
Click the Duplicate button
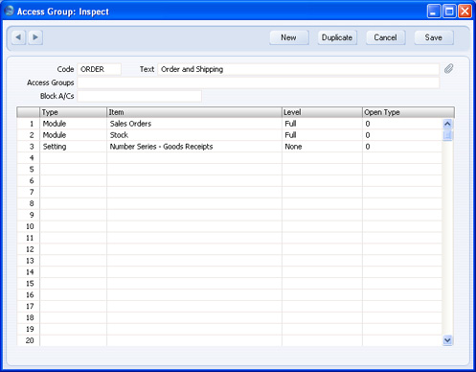(337, 37)
